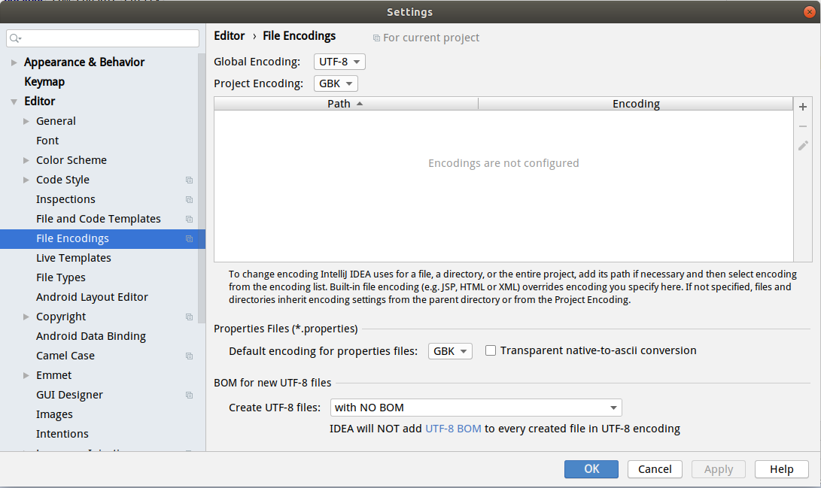Click the search magnifier icon
Image resolution: width=821 pixels, height=488 pixels.
(16, 38)
